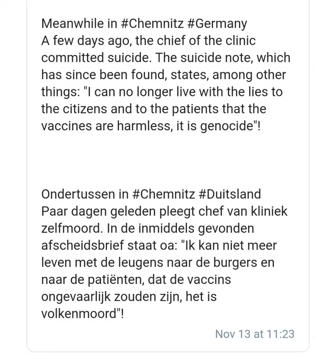Click the word Meanwhile at message start
The image size is (316, 355).
73,24
